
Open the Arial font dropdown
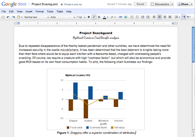click(63, 17)
